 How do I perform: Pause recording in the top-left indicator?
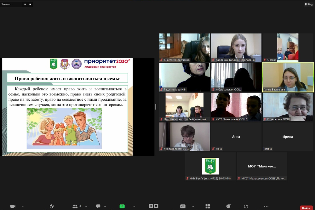pyautogui.click(x=25, y=4)
